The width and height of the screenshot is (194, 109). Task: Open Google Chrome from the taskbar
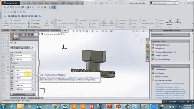(56, 106)
